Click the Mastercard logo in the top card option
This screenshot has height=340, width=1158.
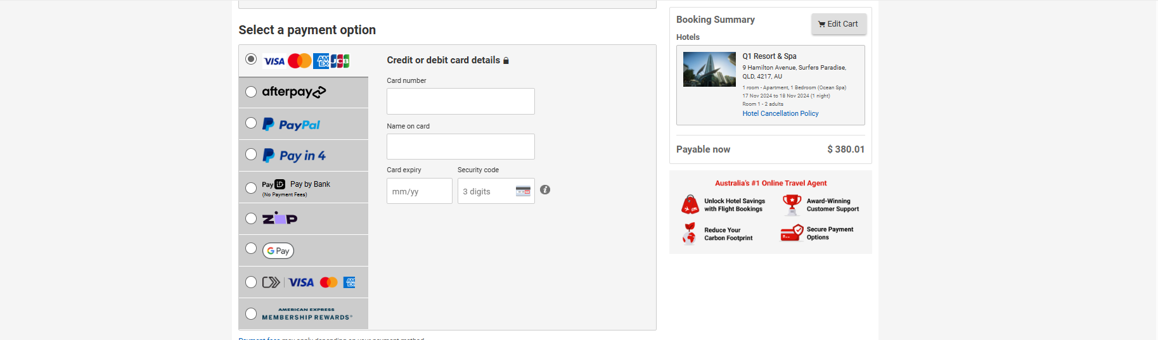coord(300,61)
